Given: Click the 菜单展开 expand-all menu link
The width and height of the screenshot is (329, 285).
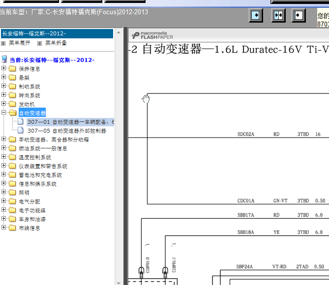Looking at the screenshot, I should pos(20,43).
